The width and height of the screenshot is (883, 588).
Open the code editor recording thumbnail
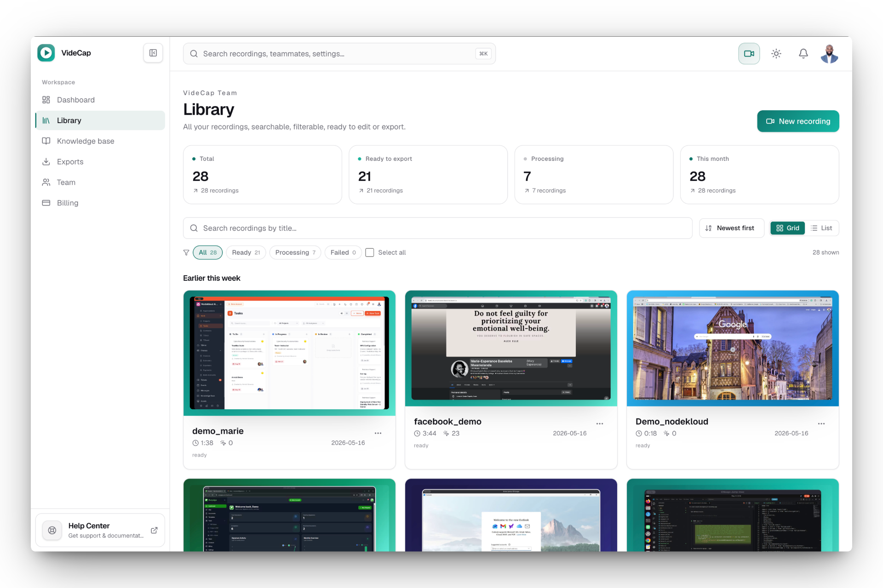[x=733, y=515]
